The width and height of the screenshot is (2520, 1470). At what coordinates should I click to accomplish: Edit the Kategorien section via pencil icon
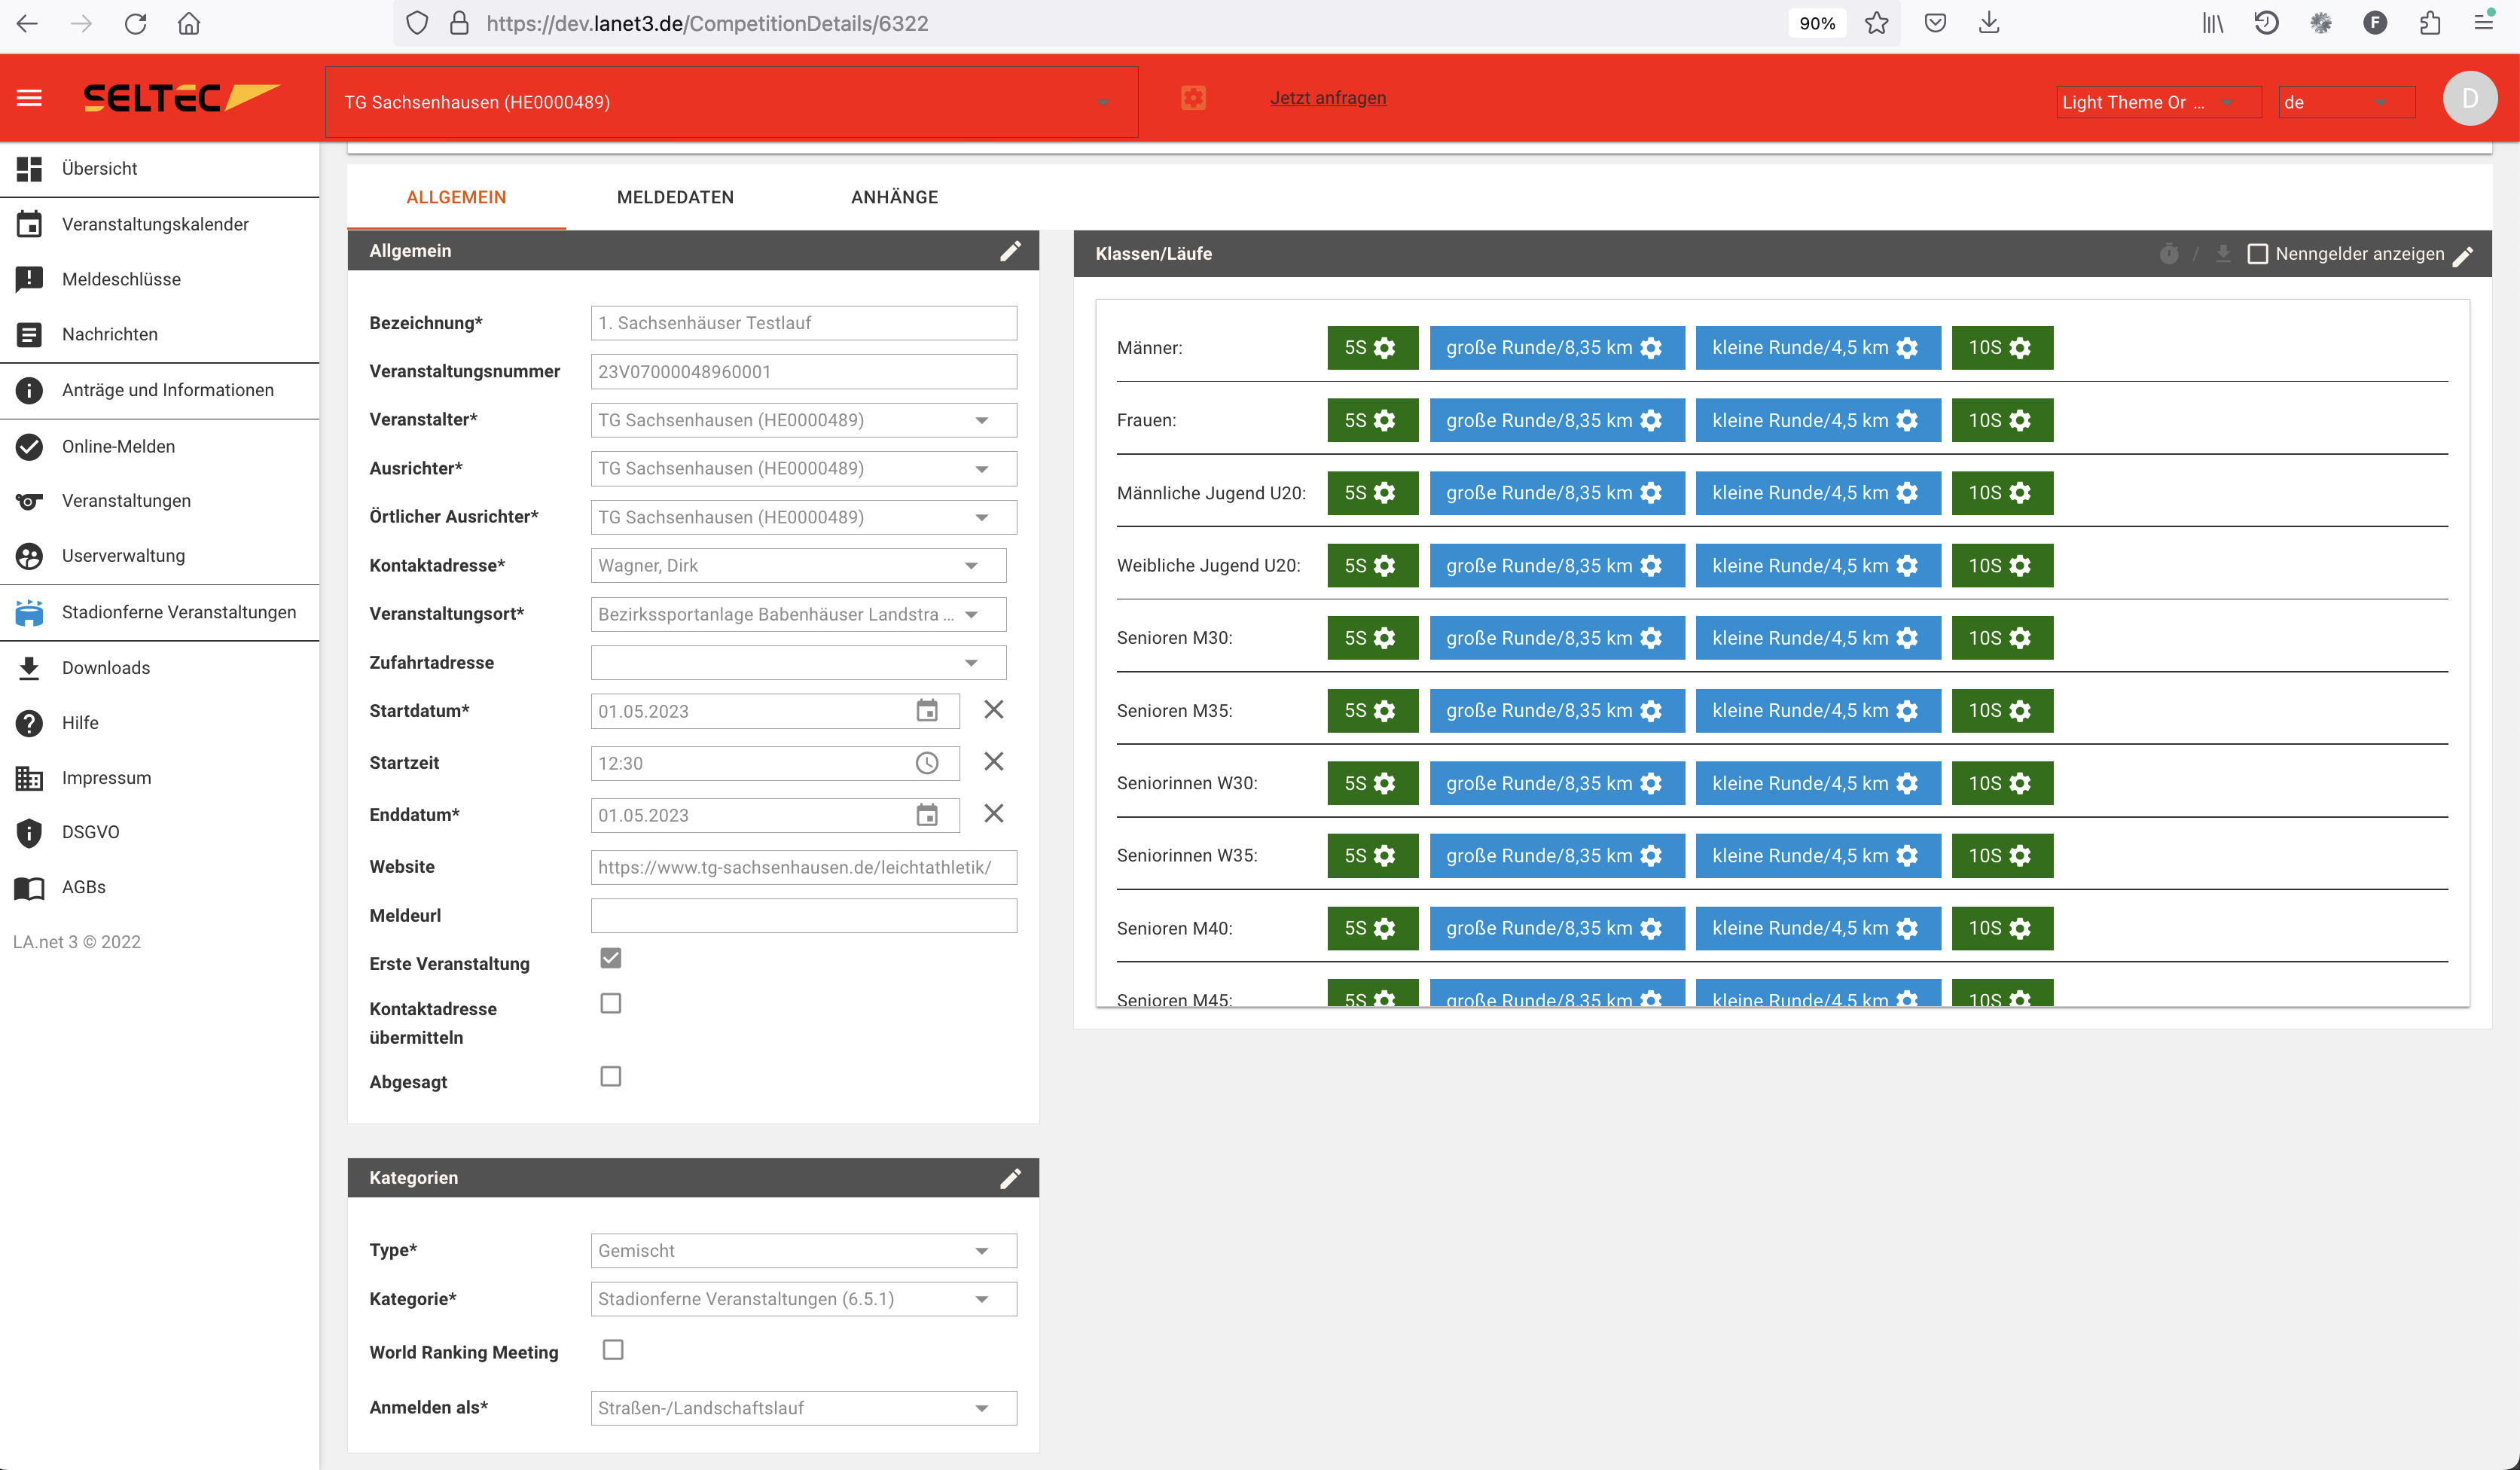(x=1010, y=1178)
